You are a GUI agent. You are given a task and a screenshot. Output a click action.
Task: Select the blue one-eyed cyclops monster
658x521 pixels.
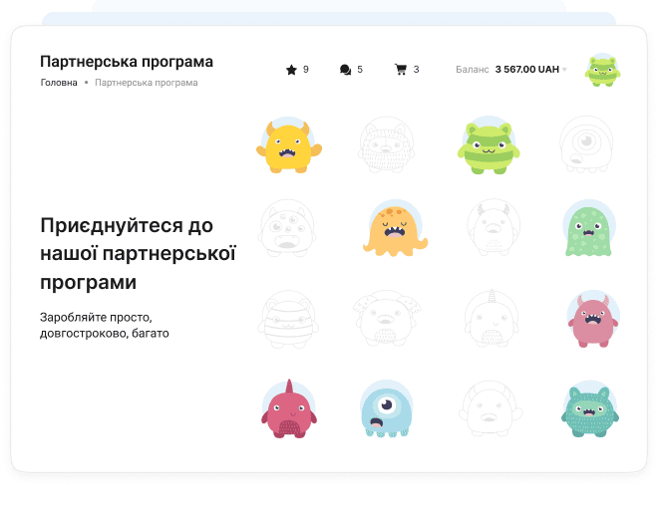point(388,409)
